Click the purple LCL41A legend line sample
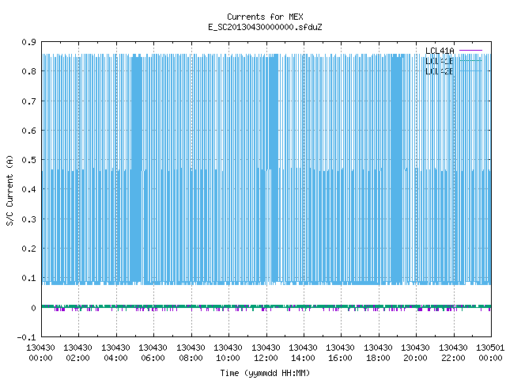This screenshot has width=506, height=380. 470,51
